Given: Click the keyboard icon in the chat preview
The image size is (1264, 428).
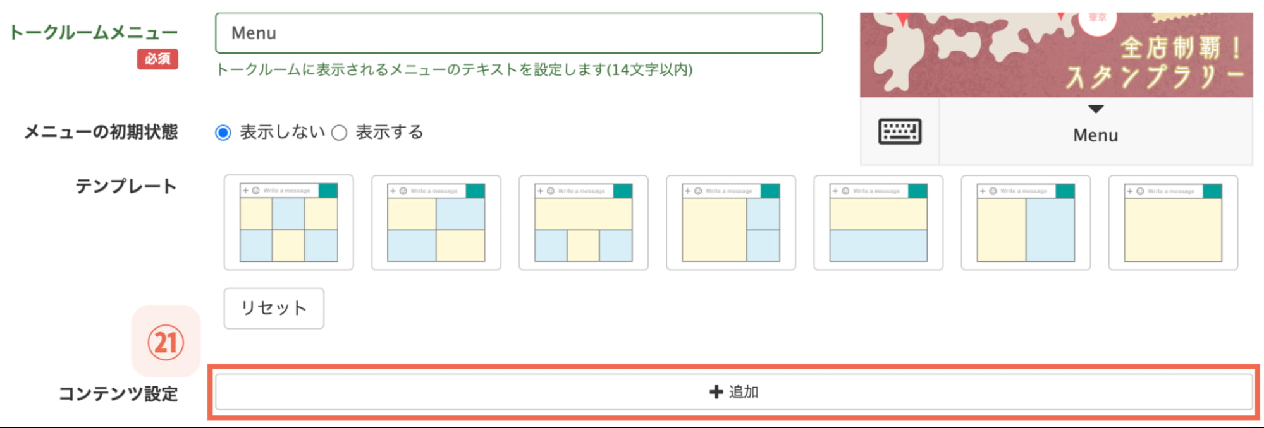Looking at the screenshot, I should (899, 132).
